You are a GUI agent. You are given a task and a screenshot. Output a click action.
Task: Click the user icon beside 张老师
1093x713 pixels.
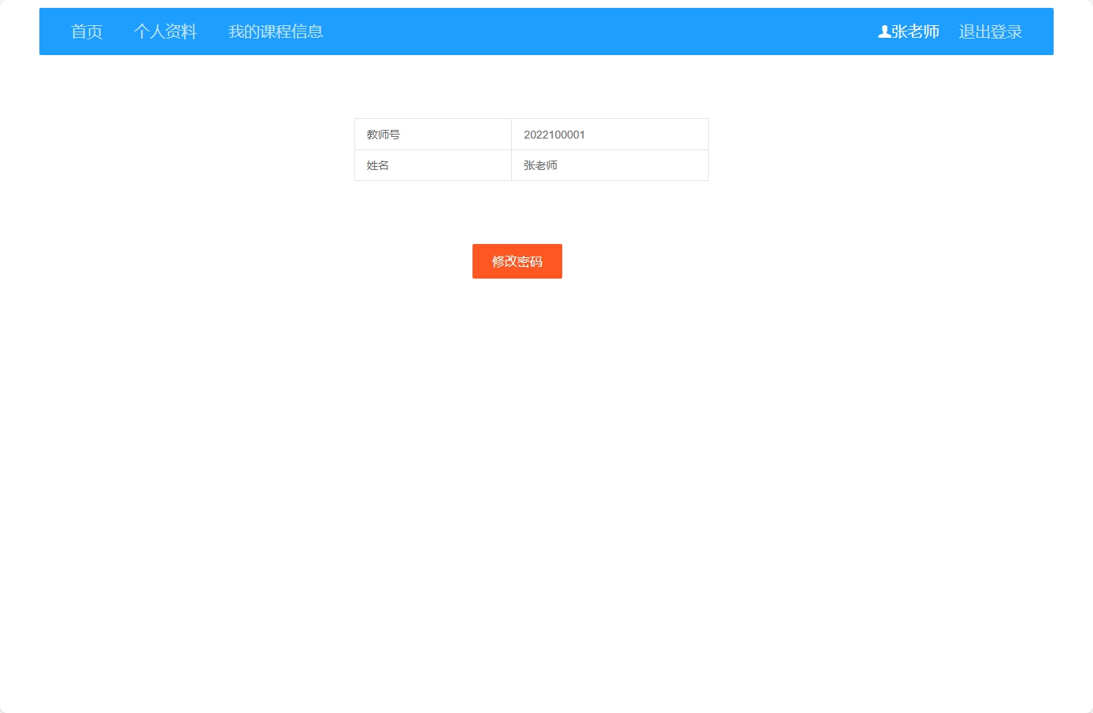click(x=884, y=31)
